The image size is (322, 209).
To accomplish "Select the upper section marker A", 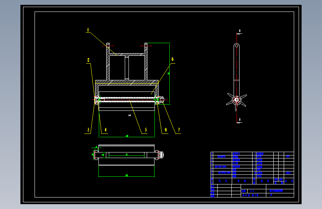I will pyautogui.click(x=240, y=30).
